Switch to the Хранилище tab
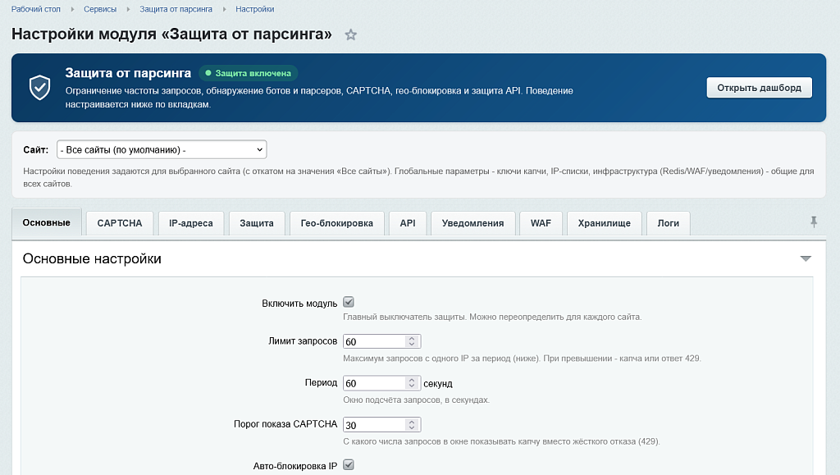Viewport: 840px width, 475px height. pos(605,223)
